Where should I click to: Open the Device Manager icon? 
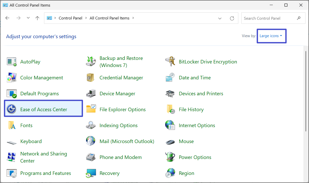pyautogui.click(x=91, y=94)
